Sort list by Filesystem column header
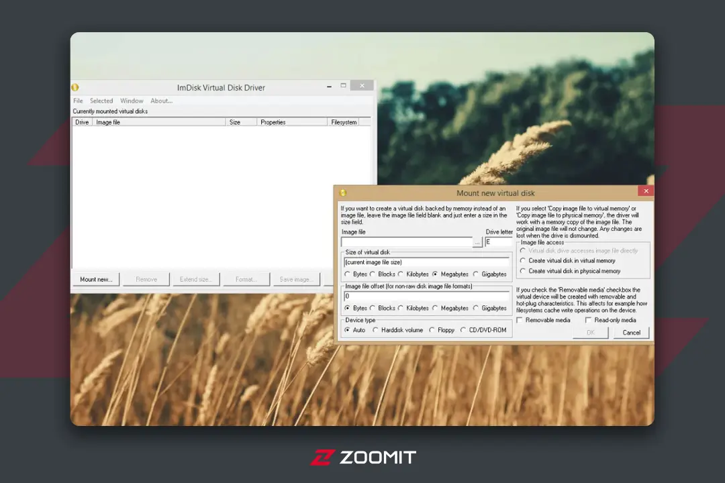The image size is (725, 483). pos(344,122)
